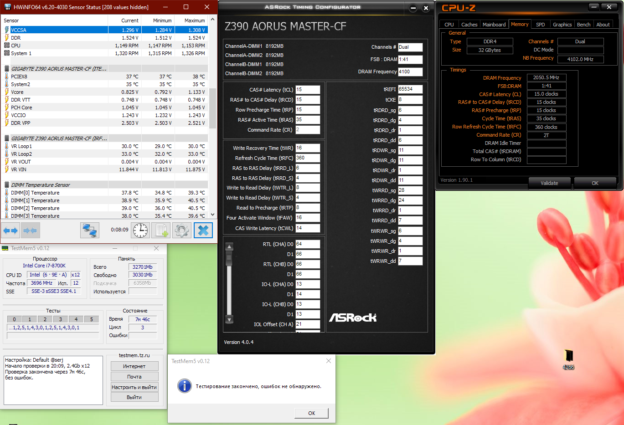This screenshot has width=624, height=425.
Task: Click the FSB : DRAM field in ASRock
Action: coord(410,60)
